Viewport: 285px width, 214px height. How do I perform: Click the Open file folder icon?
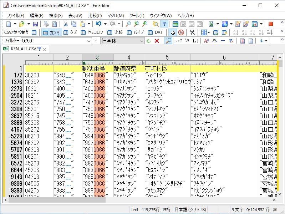pos(22,24)
